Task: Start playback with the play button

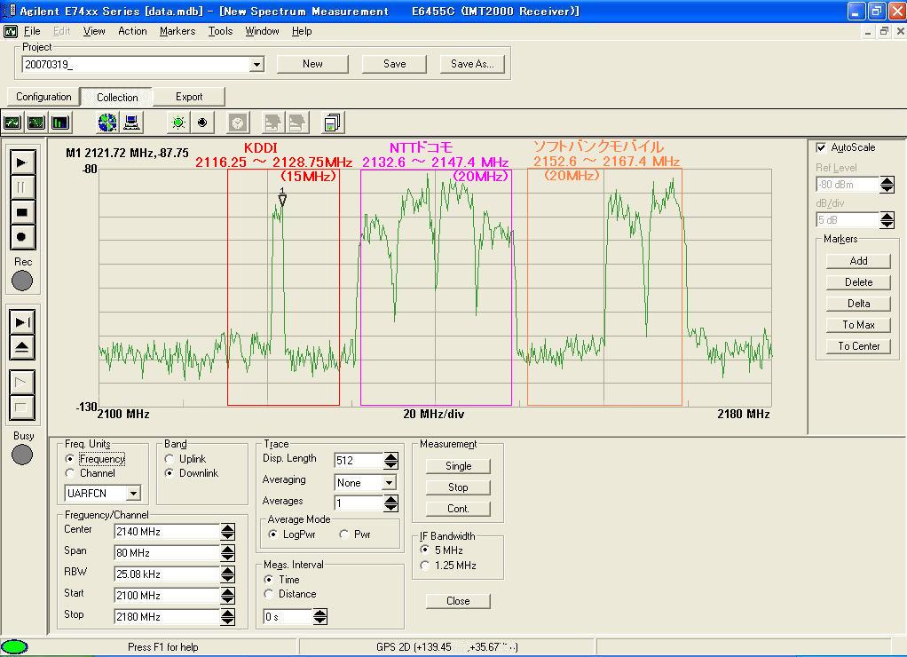Action: tap(22, 162)
